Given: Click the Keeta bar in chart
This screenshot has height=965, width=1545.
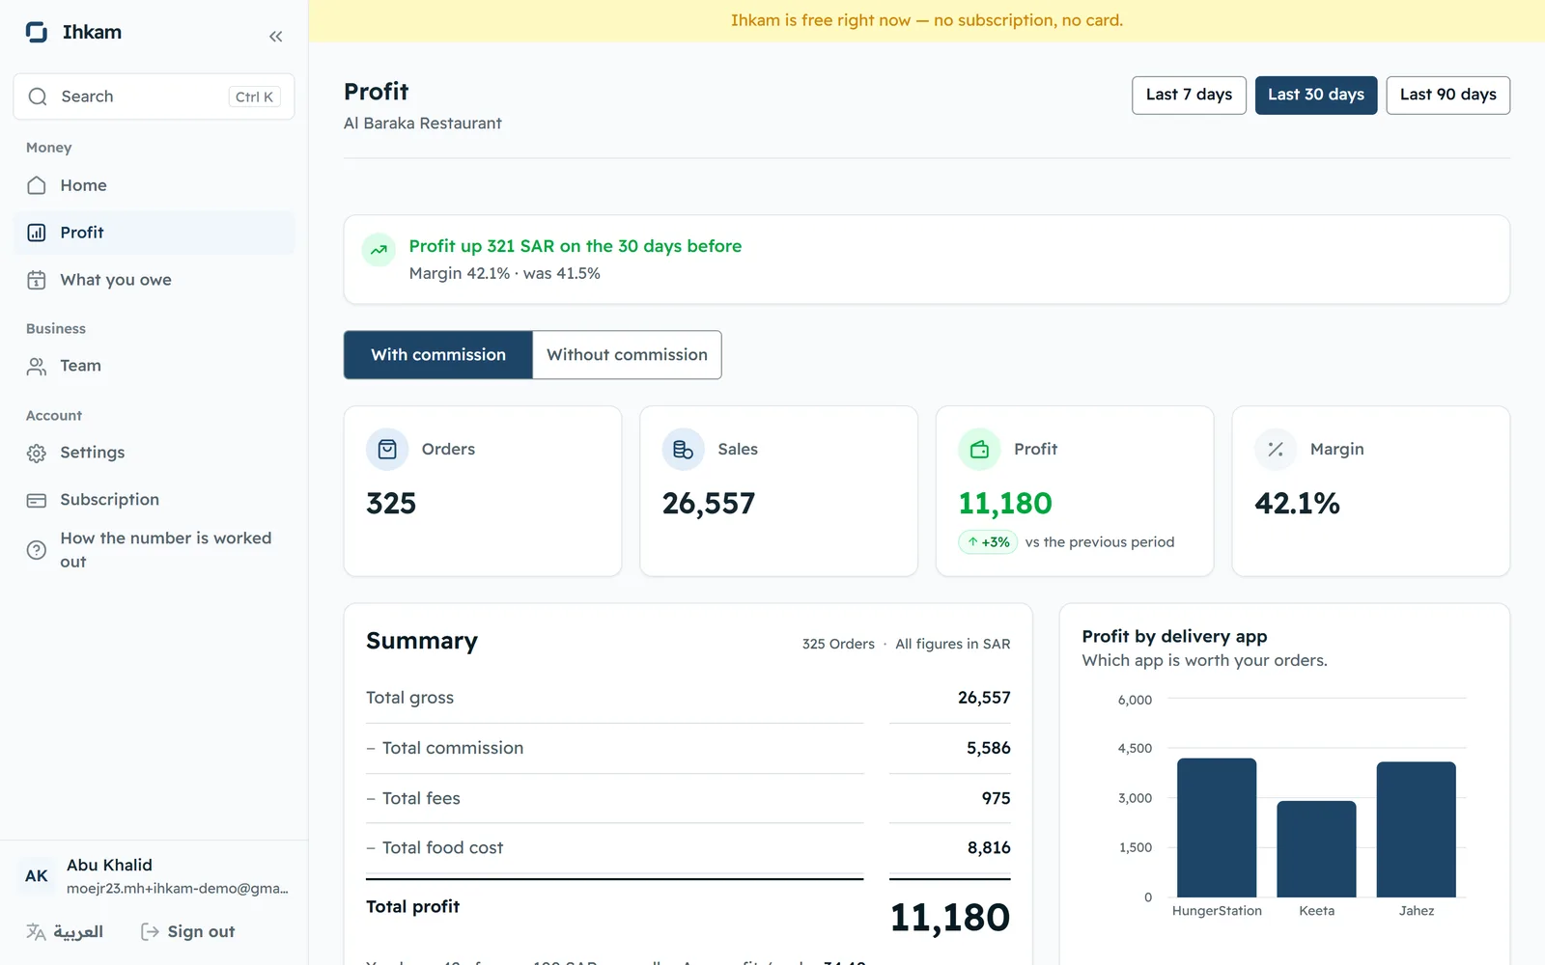Looking at the screenshot, I should (1316, 849).
